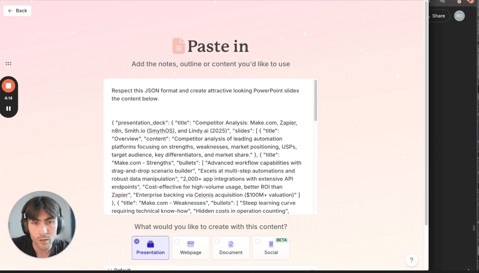479x273 pixels.
Task: Open the RO profile avatar
Action: point(459,16)
